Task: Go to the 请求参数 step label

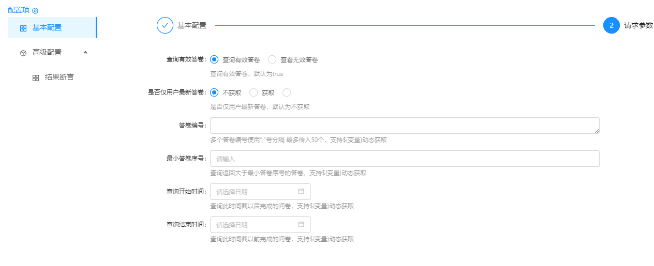Action: click(x=638, y=25)
